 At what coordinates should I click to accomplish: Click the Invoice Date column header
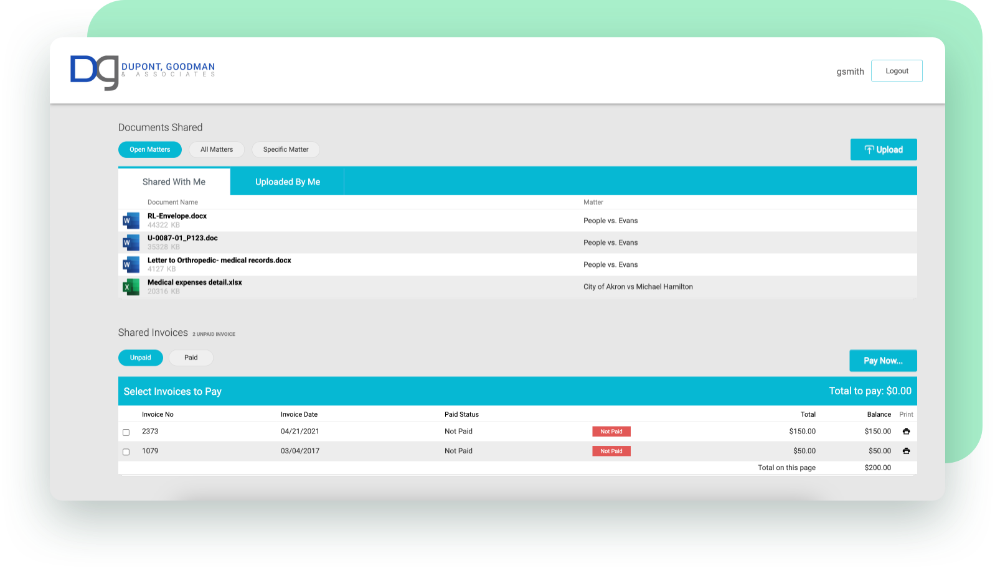(x=299, y=415)
